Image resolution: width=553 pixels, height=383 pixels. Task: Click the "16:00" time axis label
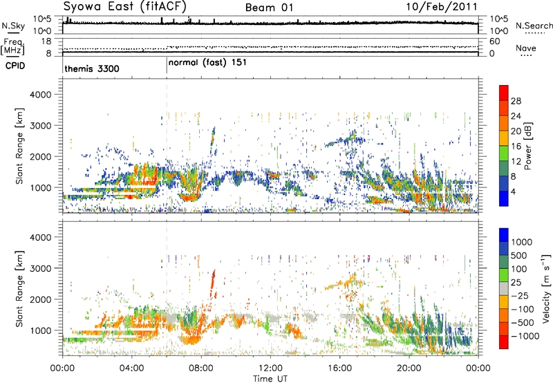pos(339,368)
